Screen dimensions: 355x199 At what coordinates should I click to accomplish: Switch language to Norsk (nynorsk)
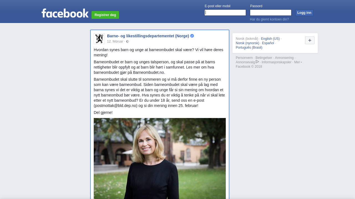247,43
